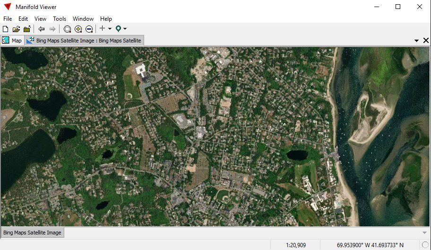This screenshot has height=250, width=431.
Task: Click the Bing Maps Satellite Image layer tab
Action: pyautogui.click(x=32, y=233)
